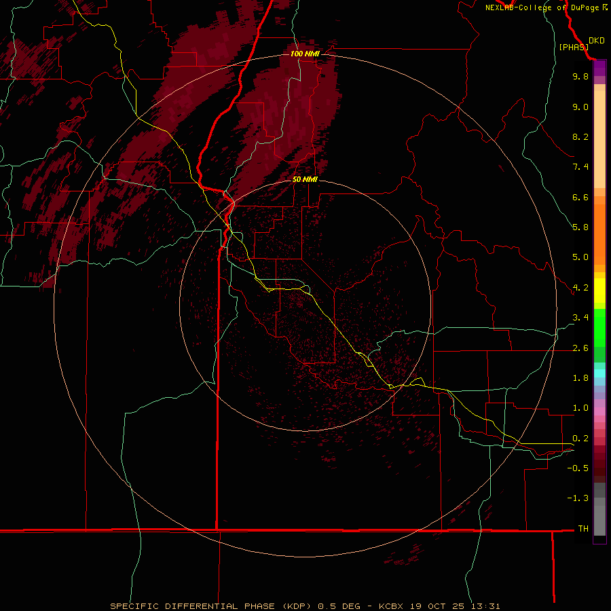Viewport: 611px width, 611px height.
Task: Click the 5.8 value on the scale
Action: tap(580, 227)
